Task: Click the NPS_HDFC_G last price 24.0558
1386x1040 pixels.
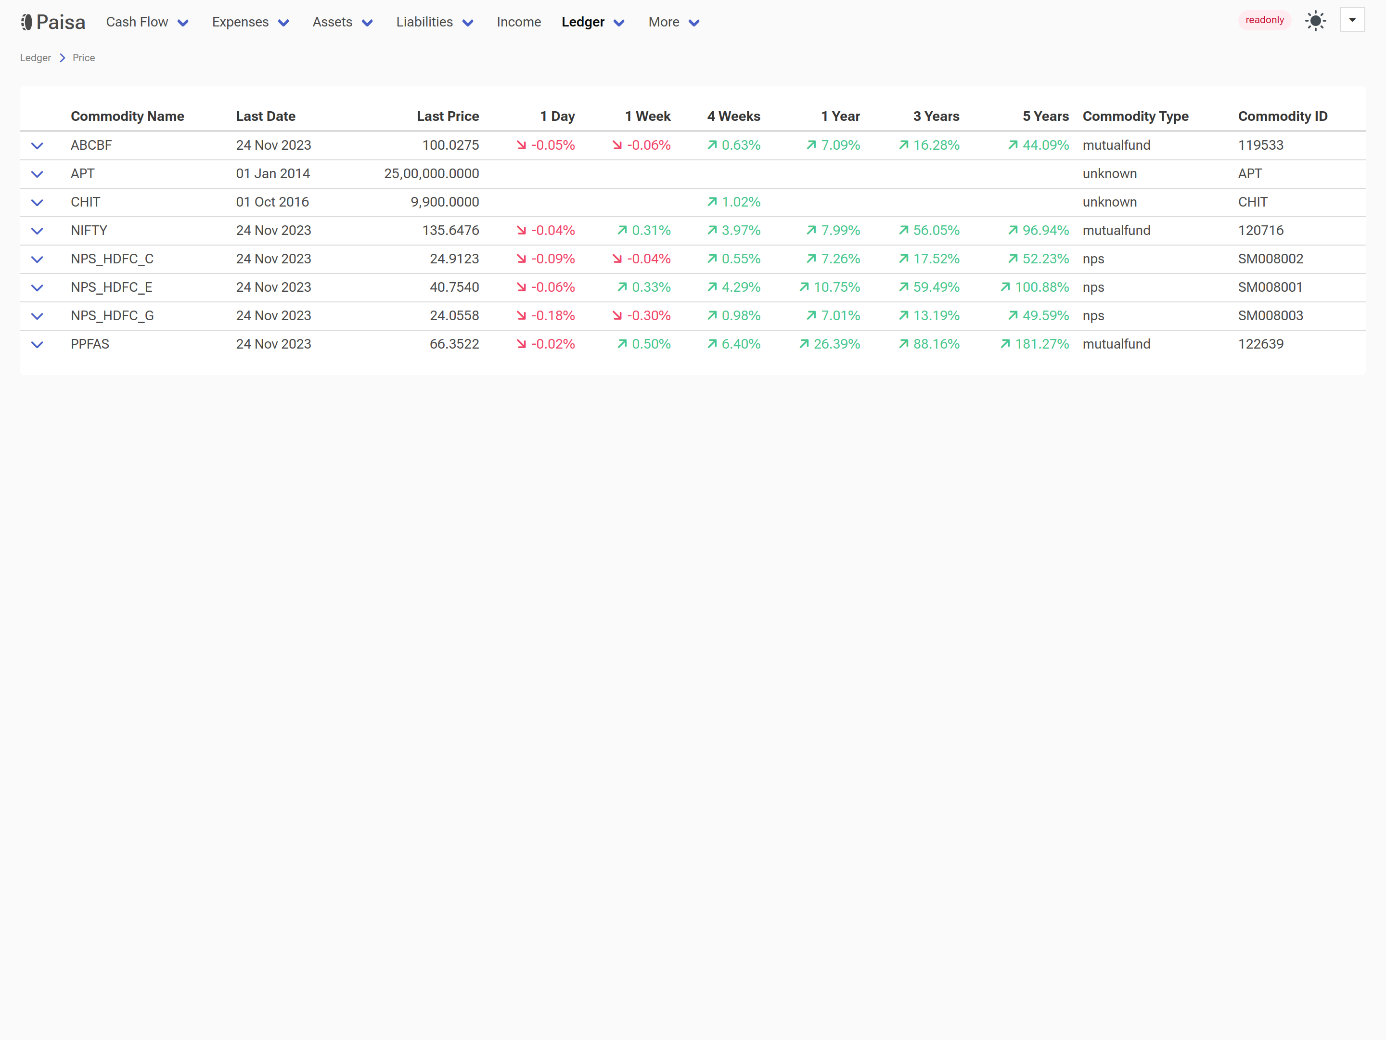Action: 454,315
